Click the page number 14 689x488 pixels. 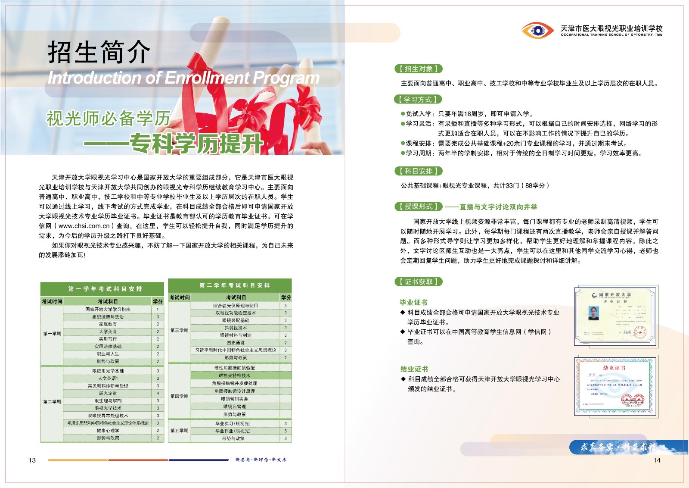click(657, 460)
